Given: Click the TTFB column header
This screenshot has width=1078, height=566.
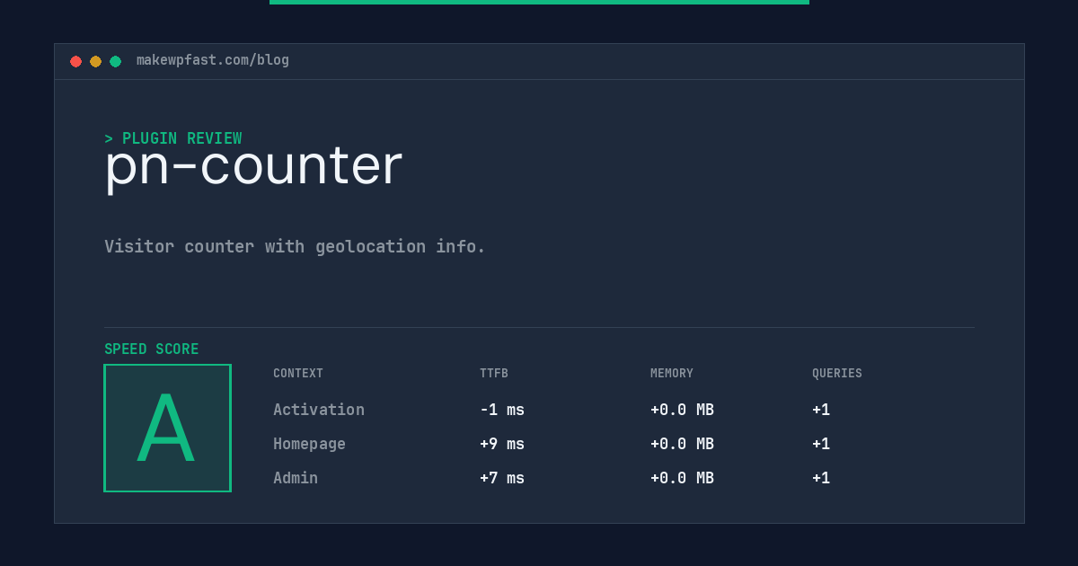Looking at the screenshot, I should [494, 374].
